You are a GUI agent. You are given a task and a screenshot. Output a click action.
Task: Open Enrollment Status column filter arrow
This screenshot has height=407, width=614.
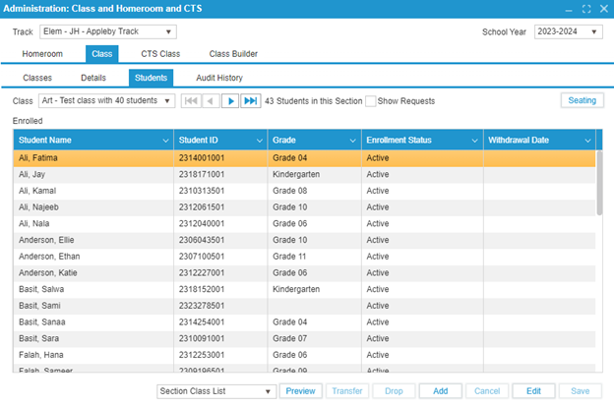(x=473, y=141)
